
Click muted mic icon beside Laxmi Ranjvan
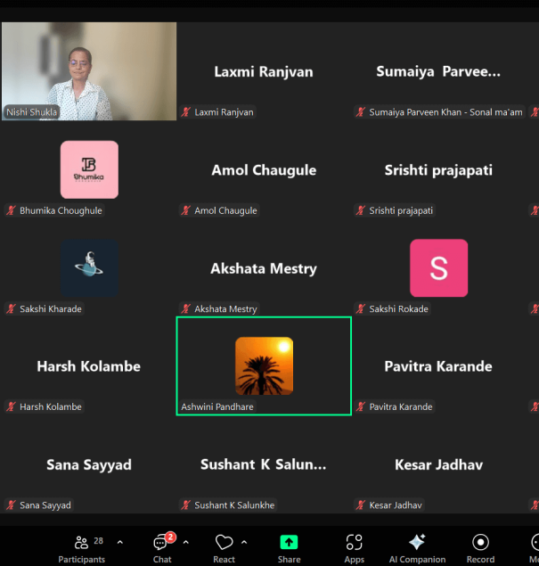click(186, 112)
